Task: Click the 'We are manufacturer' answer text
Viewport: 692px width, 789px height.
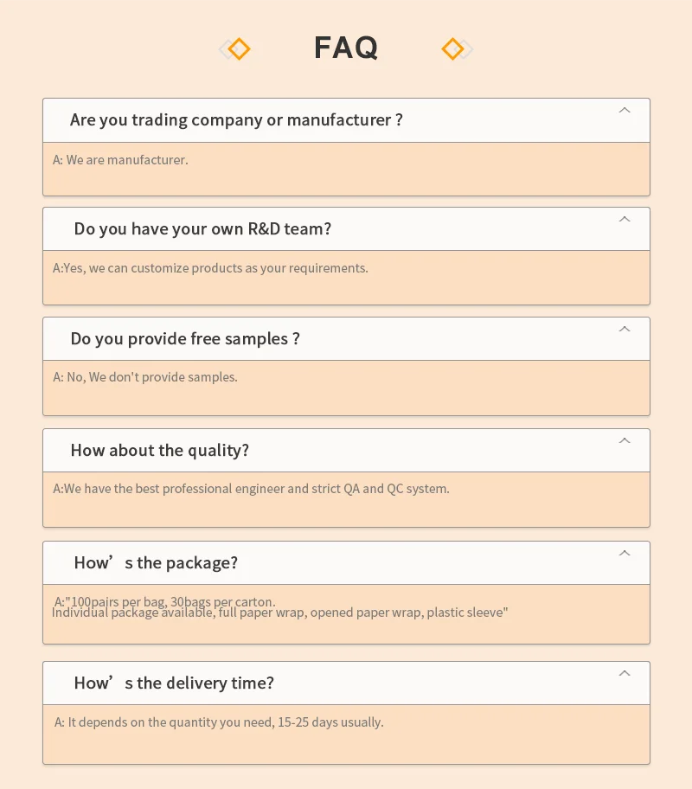Action: (x=120, y=160)
